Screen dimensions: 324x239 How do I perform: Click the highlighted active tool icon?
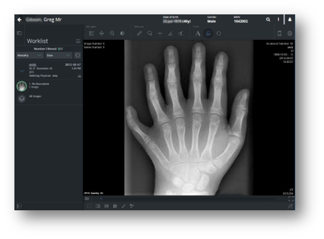tap(208, 33)
